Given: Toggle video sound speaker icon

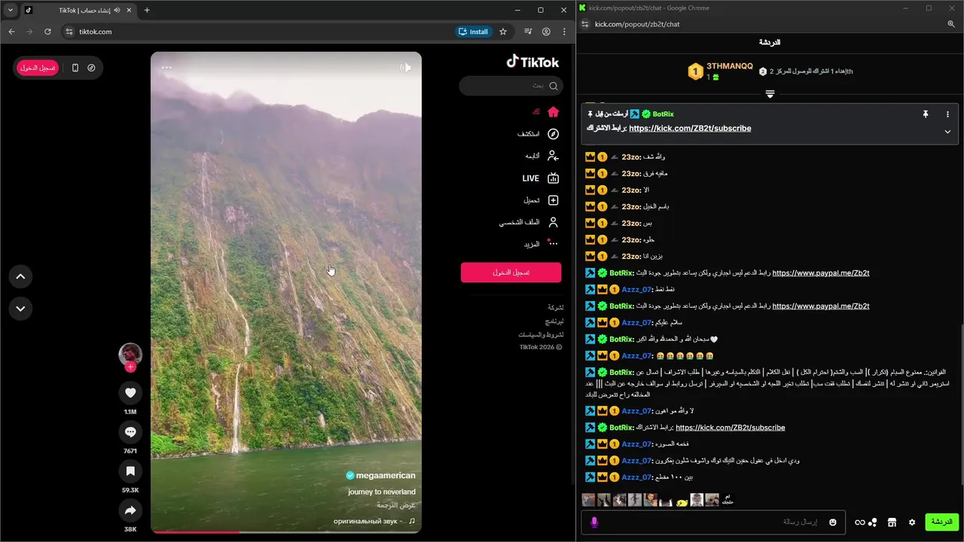Looking at the screenshot, I should tap(405, 68).
